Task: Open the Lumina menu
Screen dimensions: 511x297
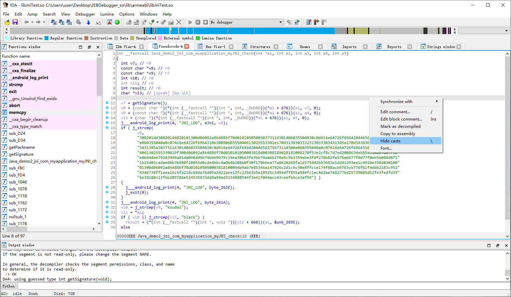Action: pyautogui.click(x=107, y=14)
